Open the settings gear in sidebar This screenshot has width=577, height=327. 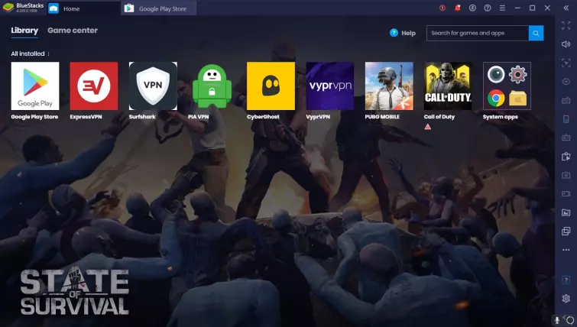pyautogui.click(x=566, y=298)
